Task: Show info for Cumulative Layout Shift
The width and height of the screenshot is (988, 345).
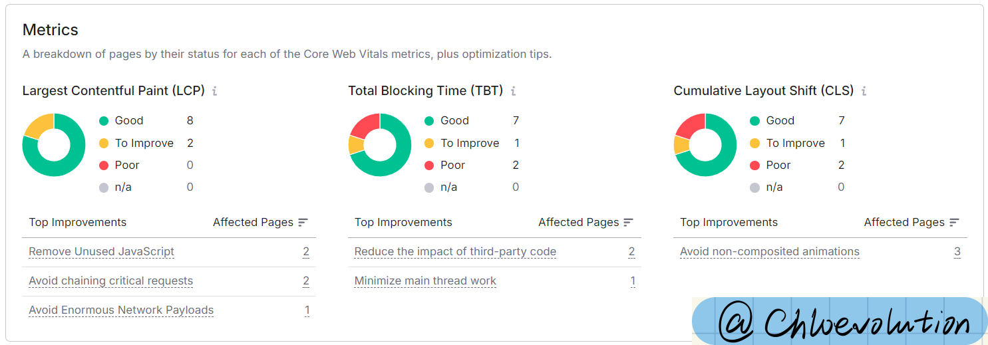Action: (x=864, y=91)
